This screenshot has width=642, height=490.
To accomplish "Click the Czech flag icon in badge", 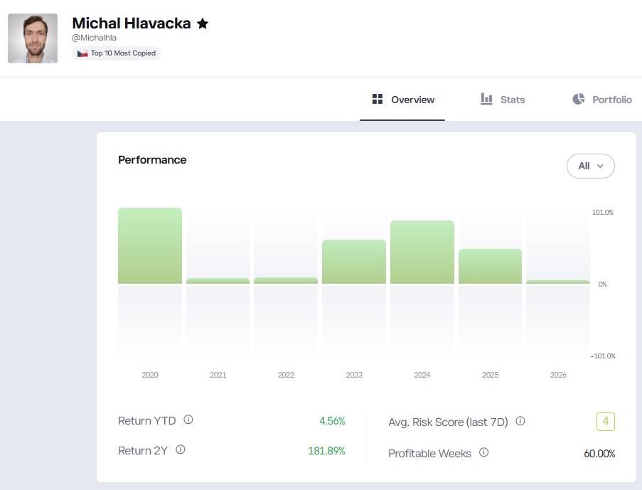I will coord(82,53).
